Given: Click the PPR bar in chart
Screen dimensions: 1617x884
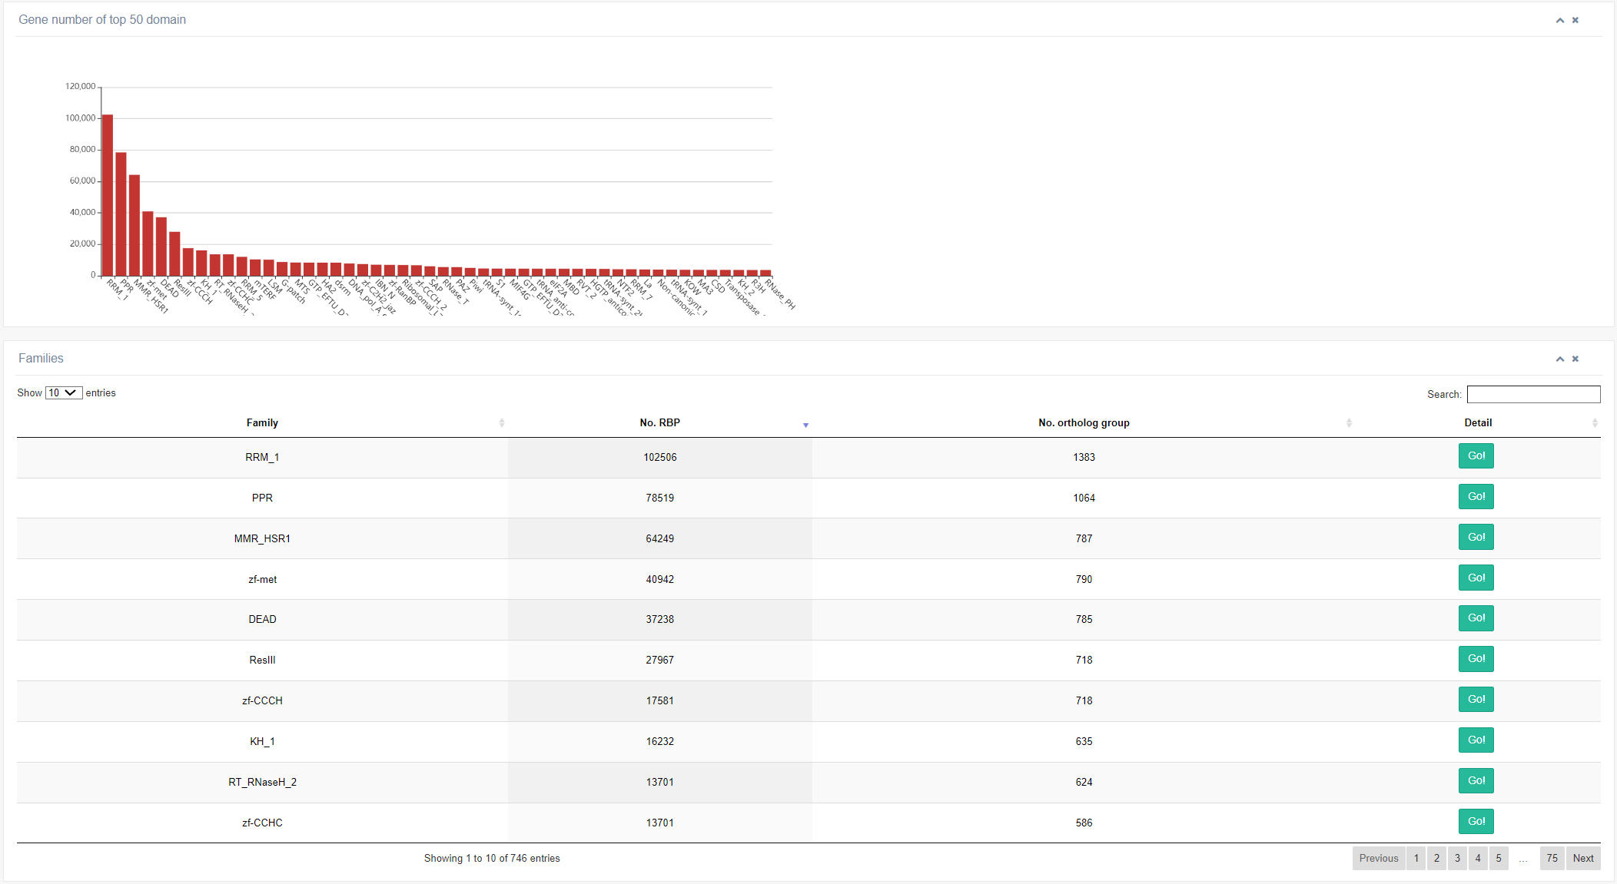Looking at the screenshot, I should click(121, 215).
